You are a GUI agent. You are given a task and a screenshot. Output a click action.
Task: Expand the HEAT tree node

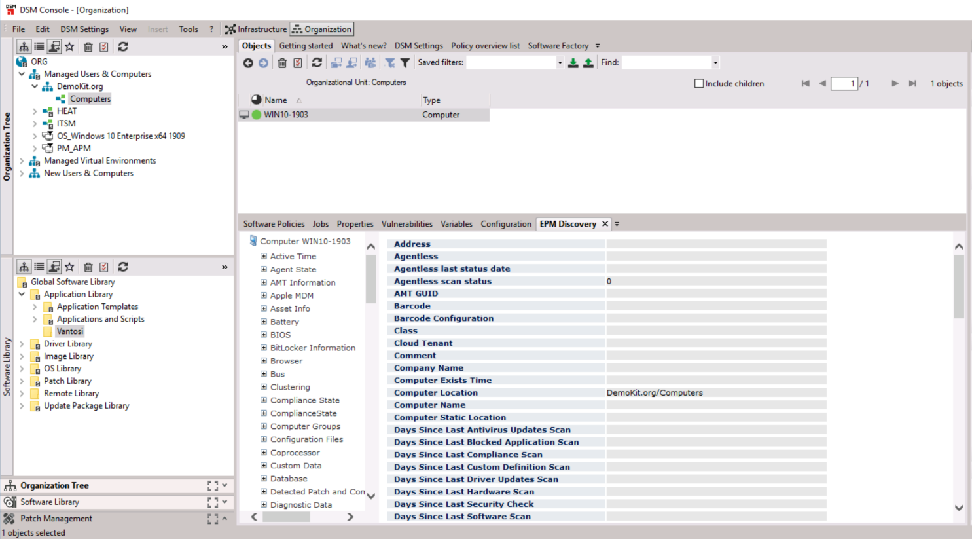tap(35, 111)
